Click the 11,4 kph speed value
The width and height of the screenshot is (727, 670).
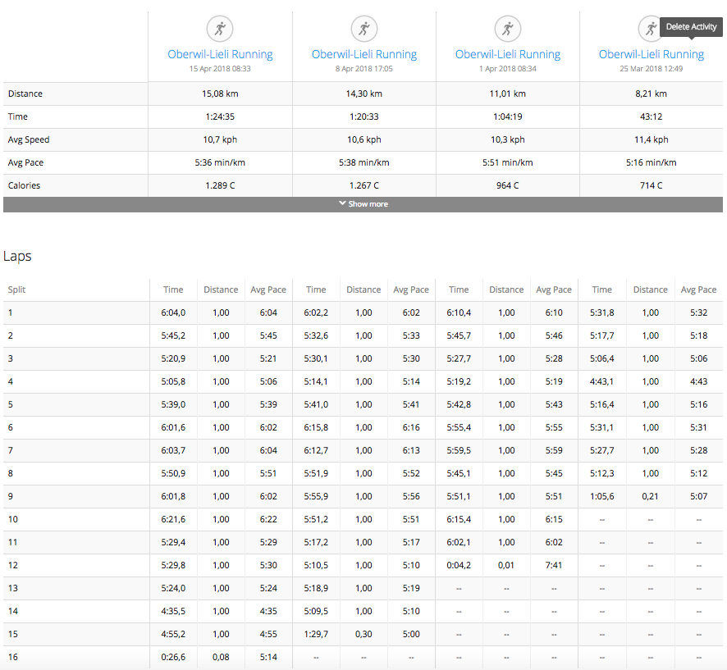tap(651, 139)
